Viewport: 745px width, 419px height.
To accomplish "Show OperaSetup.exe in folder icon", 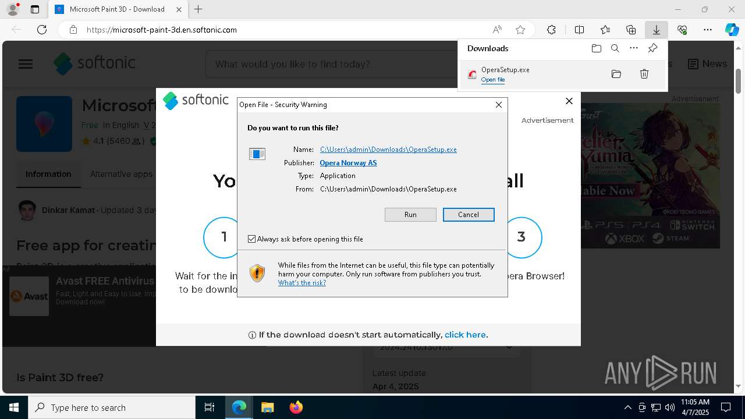I will (616, 74).
